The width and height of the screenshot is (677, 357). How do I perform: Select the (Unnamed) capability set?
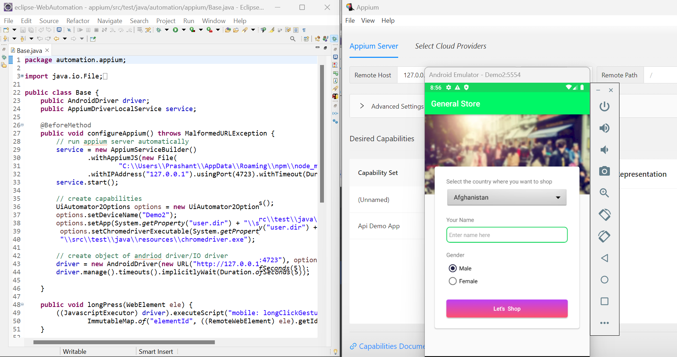[374, 200]
